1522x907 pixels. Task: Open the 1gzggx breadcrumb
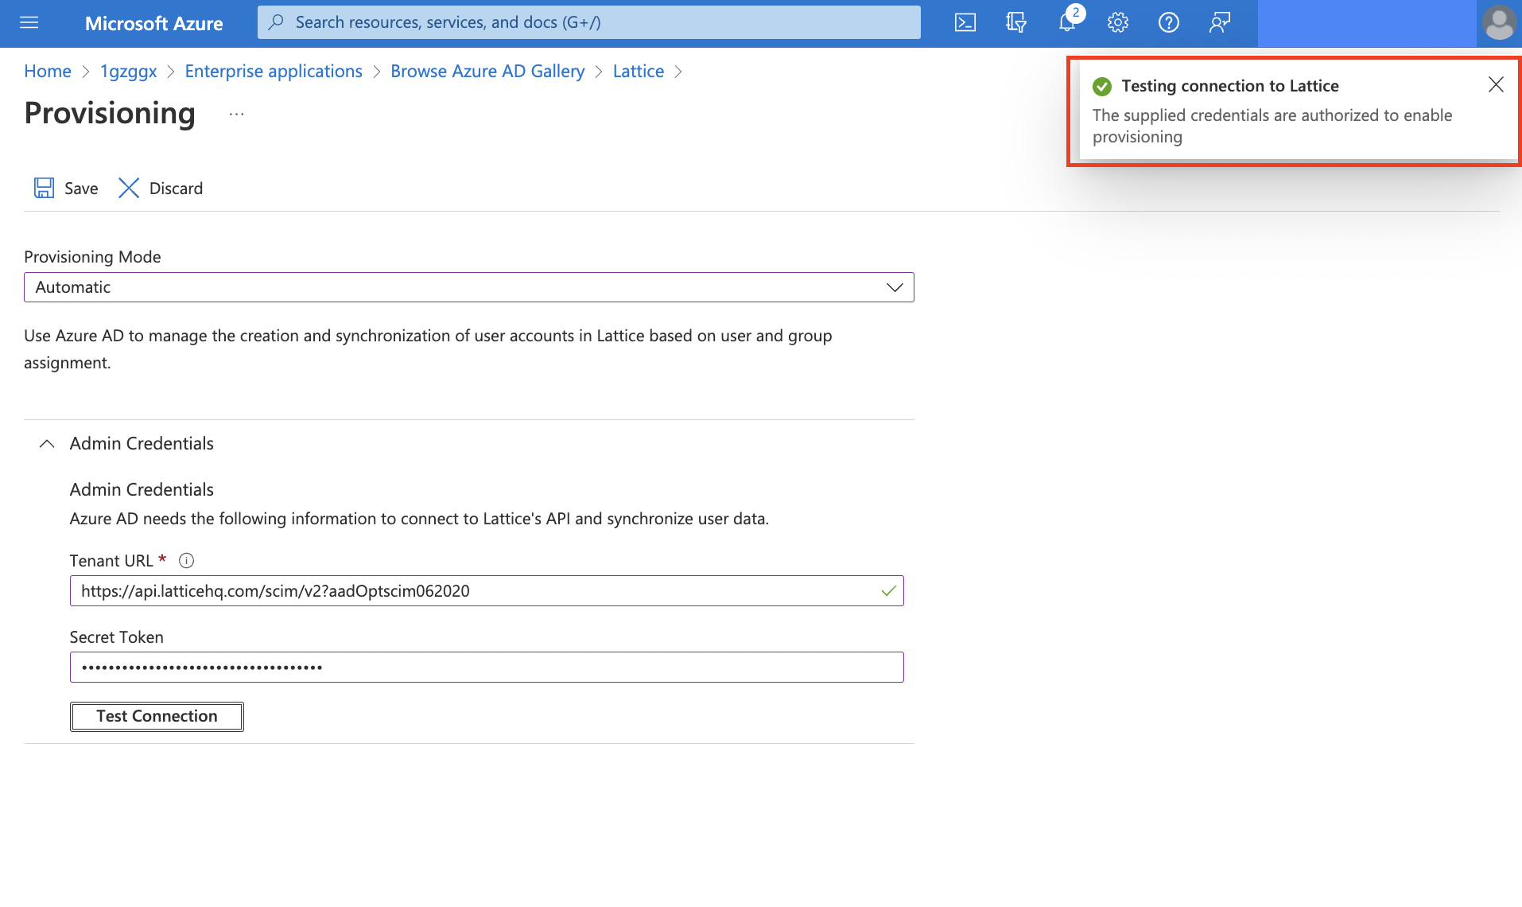click(128, 71)
